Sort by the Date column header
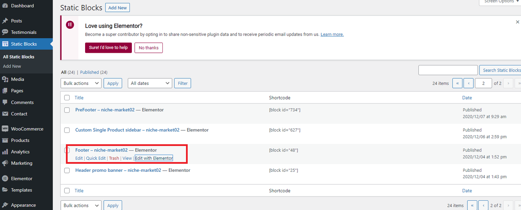 [467, 97]
